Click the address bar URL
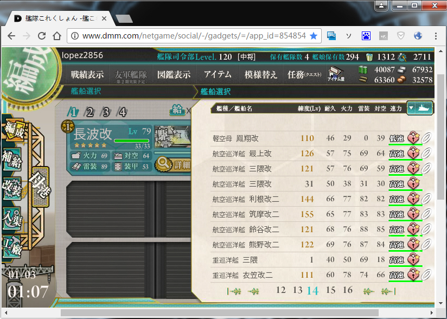This screenshot has width=447, height=319. pyautogui.click(x=194, y=36)
